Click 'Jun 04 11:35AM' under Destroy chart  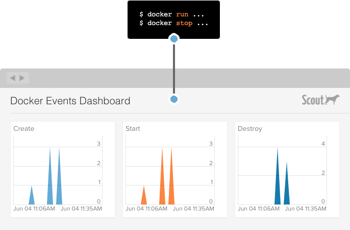pos(306,209)
